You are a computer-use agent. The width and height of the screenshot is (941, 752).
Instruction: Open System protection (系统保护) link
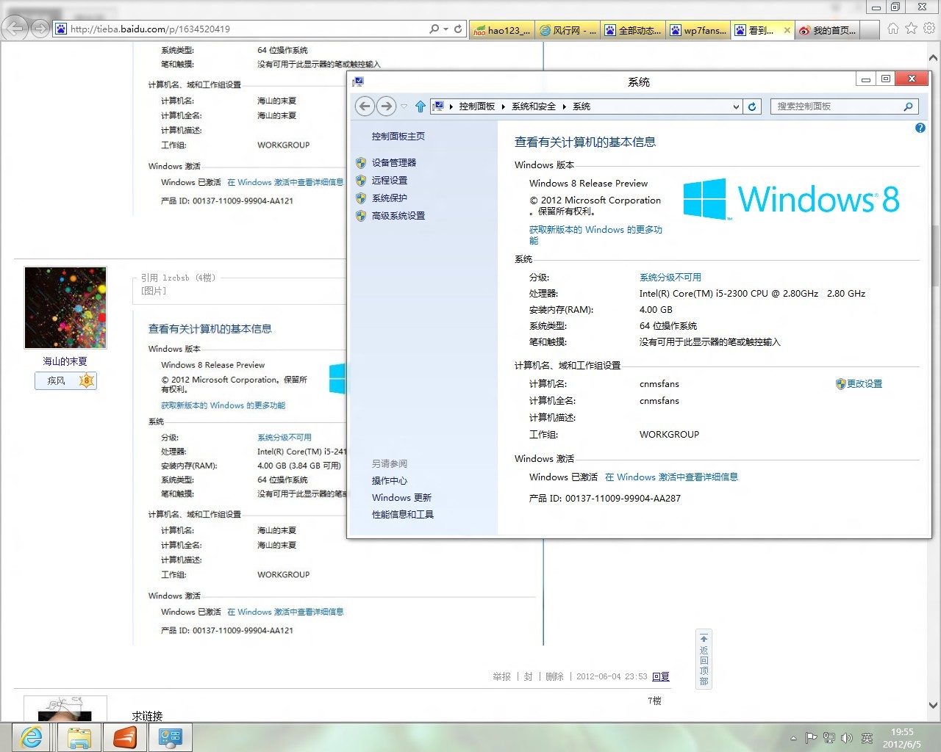pyautogui.click(x=390, y=198)
